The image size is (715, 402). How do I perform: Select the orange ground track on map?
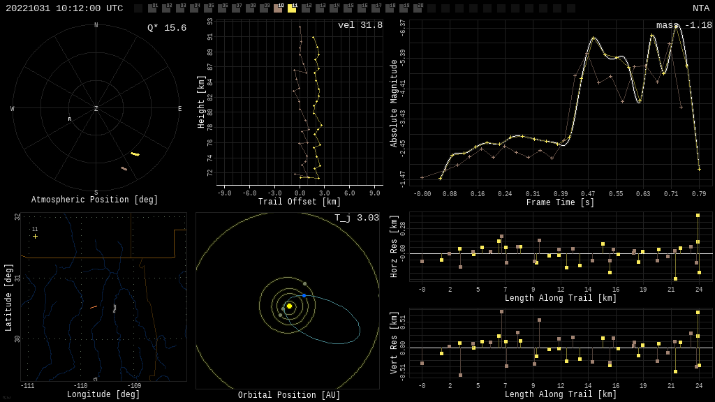click(93, 306)
